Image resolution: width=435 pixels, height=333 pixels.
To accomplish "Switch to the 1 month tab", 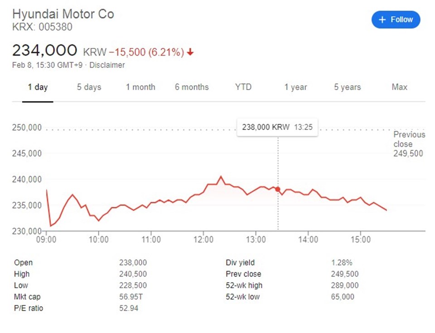I will tap(140, 87).
